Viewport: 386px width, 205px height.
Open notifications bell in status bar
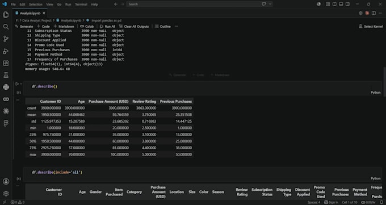click(x=382, y=202)
